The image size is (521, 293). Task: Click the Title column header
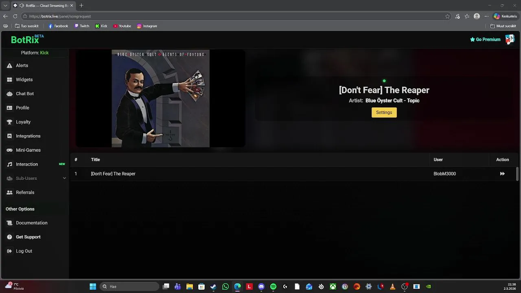(95, 160)
